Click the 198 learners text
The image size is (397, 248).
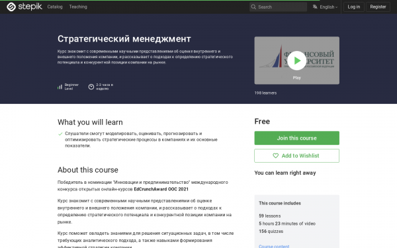[x=265, y=93]
